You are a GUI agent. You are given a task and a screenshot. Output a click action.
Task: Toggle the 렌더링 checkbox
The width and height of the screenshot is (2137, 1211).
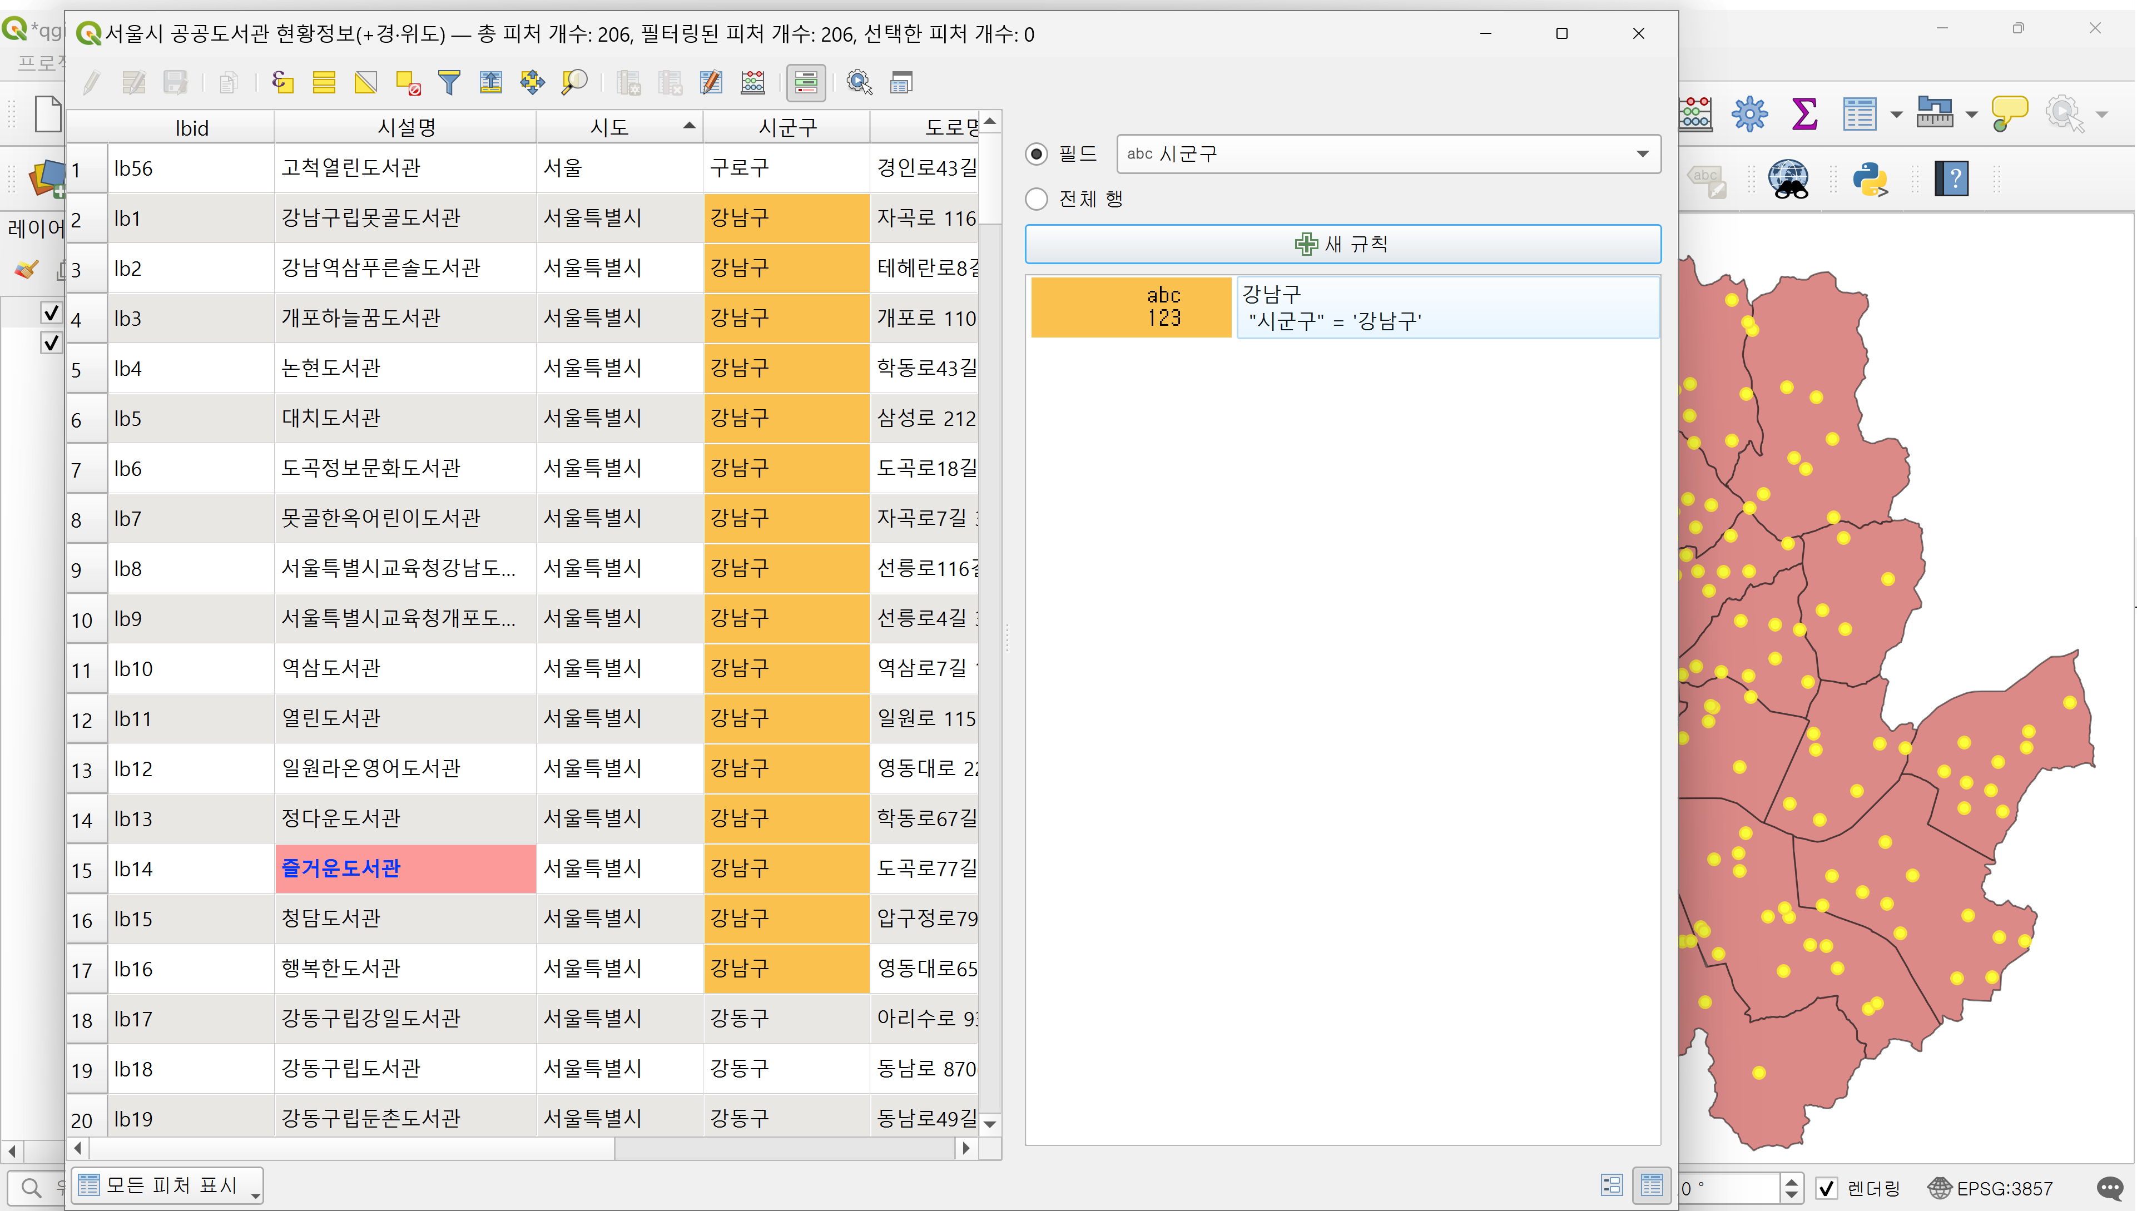coord(1827,1188)
